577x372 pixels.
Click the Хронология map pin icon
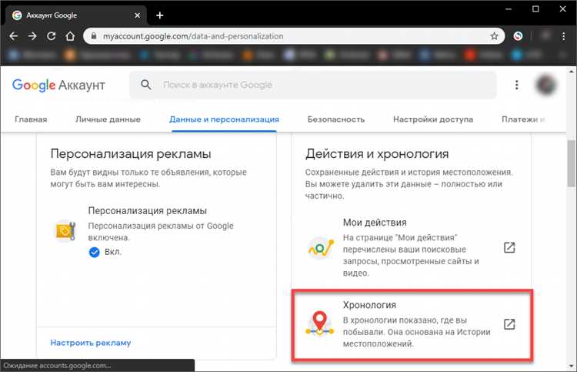point(320,324)
